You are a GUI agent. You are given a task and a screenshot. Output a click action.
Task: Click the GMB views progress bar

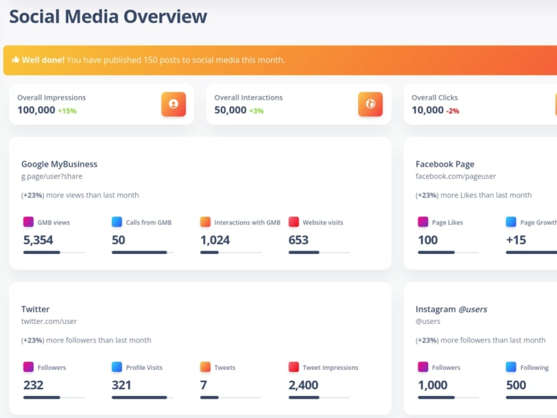[54, 253]
